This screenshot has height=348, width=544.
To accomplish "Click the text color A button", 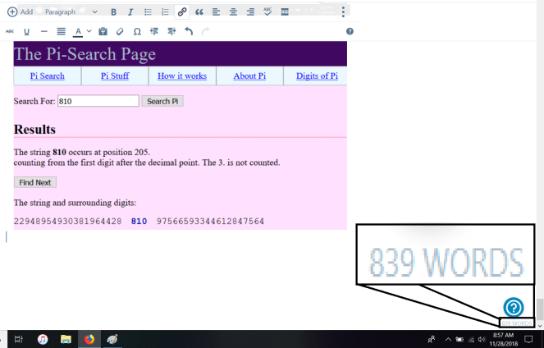I will [x=78, y=31].
